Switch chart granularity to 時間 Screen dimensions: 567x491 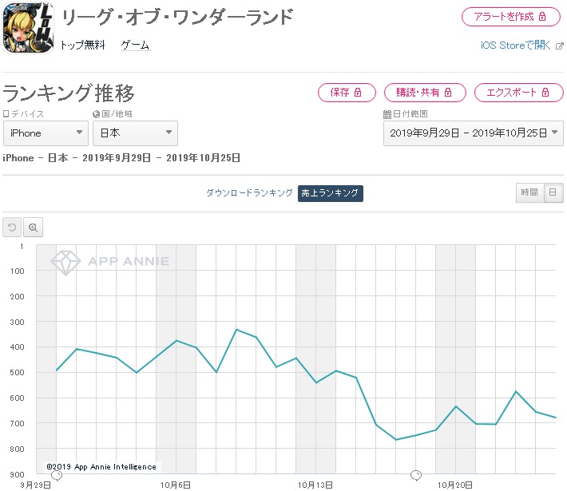[x=529, y=192]
